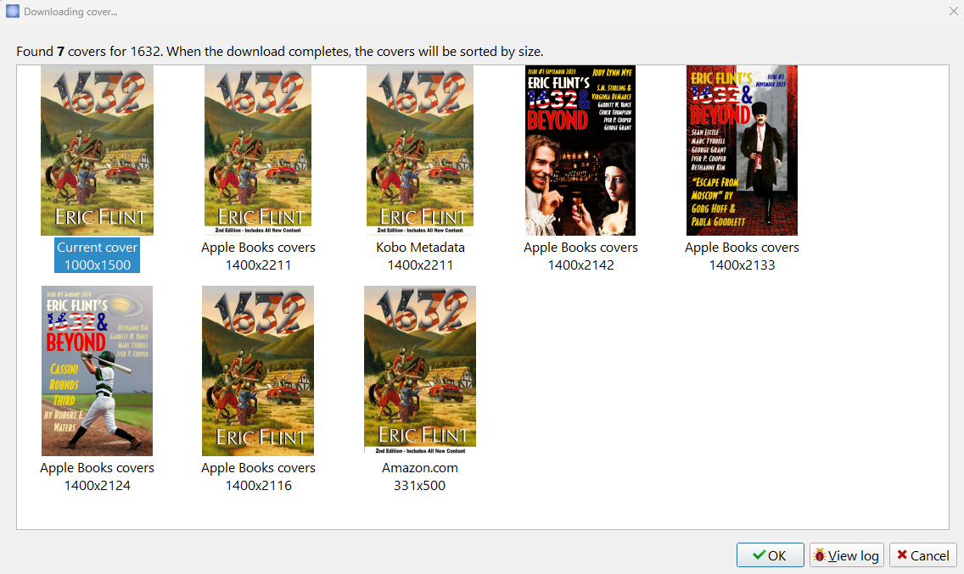Click the calibre icon in the title bar
Viewport: 964px width, 574px height.
[12, 11]
